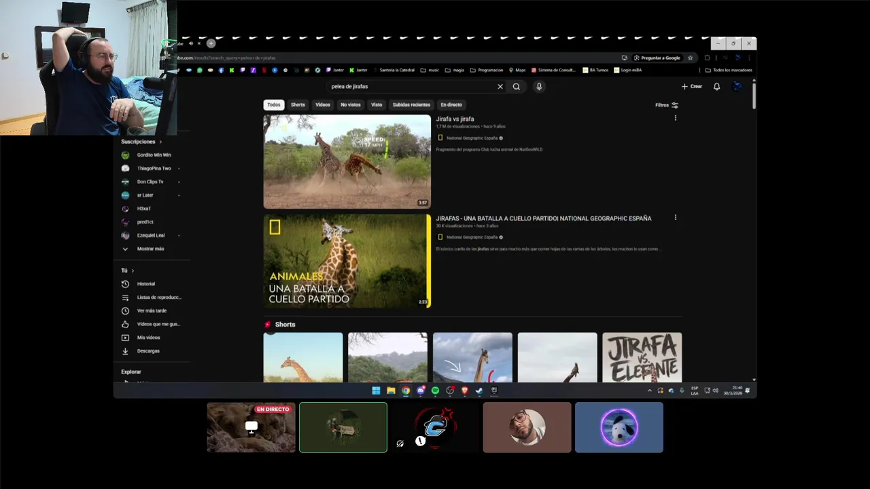The image size is (870, 489).
Task: Start voice search with microphone icon
Action: (x=539, y=86)
